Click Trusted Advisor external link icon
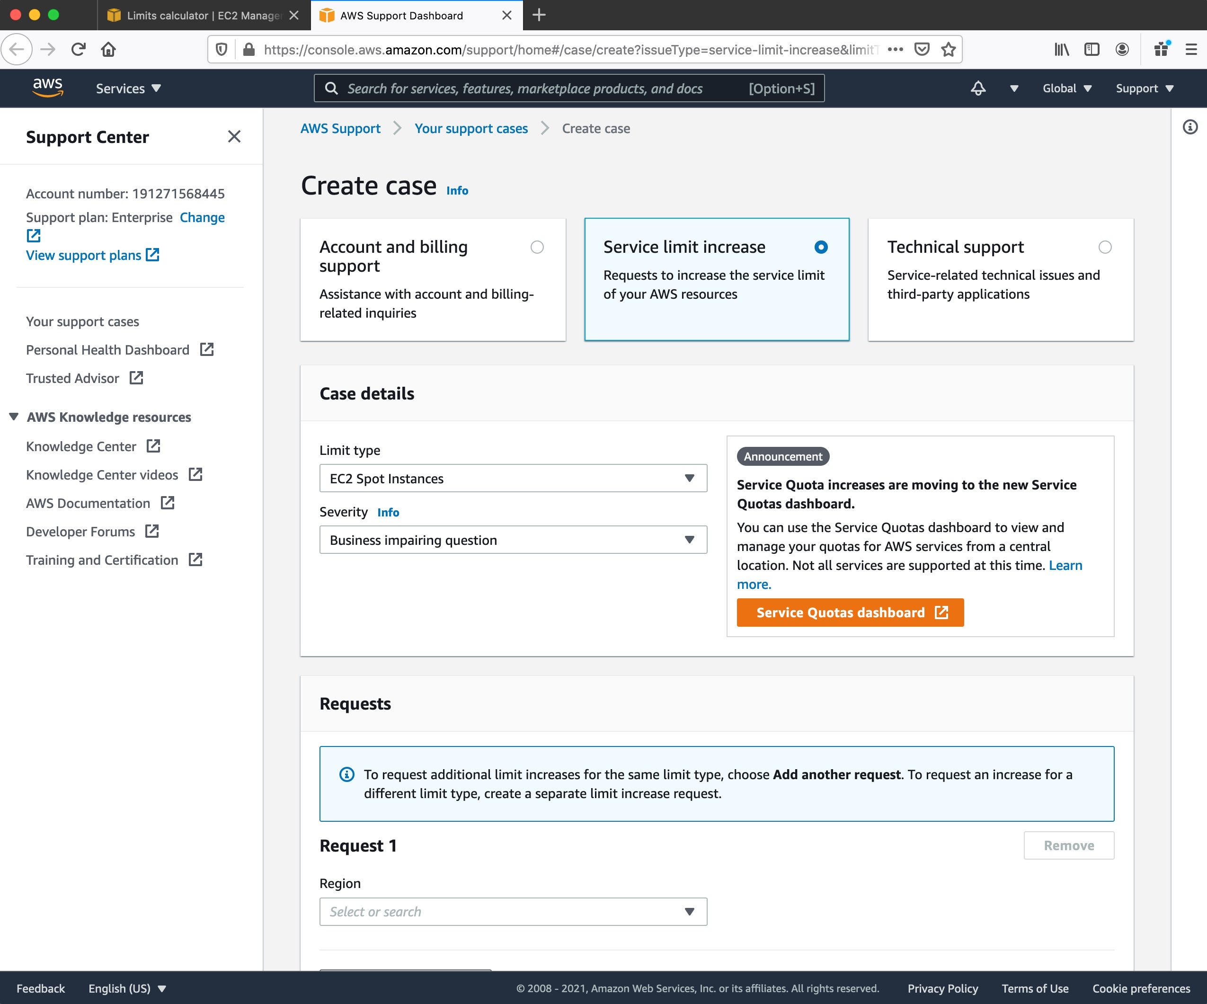This screenshot has height=1004, width=1207. click(136, 378)
